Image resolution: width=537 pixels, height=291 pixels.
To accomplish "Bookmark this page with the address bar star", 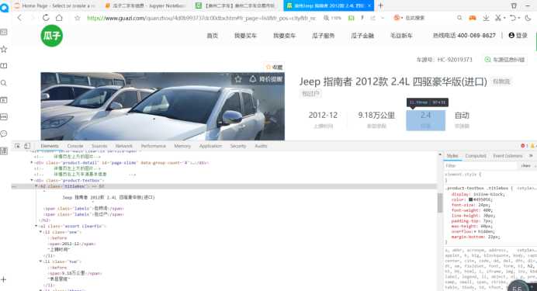I will click(78, 18).
